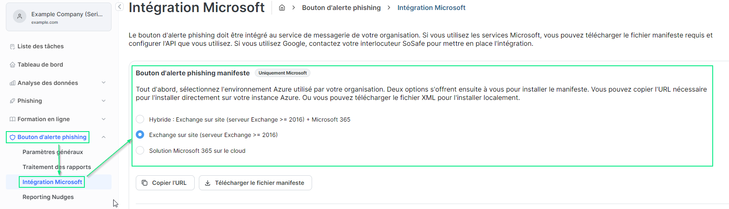Collapse the sidebar with the arrow icon

click(x=119, y=7)
